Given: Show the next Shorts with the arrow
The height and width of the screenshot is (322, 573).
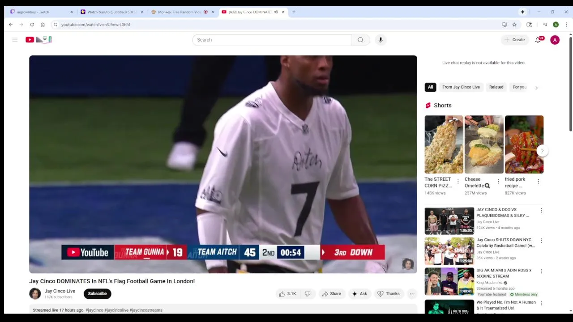Looking at the screenshot, I should pyautogui.click(x=542, y=151).
